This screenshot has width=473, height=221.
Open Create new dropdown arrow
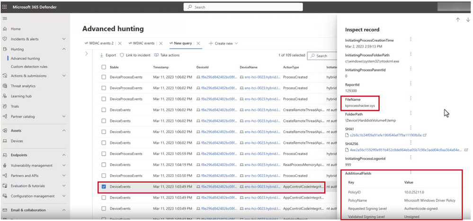coord(236,44)
